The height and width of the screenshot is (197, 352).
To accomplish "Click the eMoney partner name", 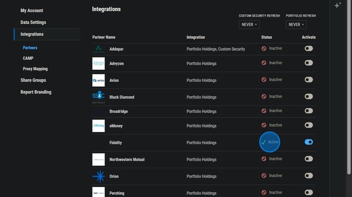I will [x=116, y=126].
